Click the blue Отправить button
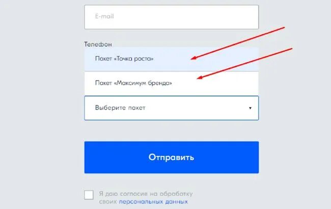Image resolution: width=331 pixels, height=209 pixels. tap(172, 158)
